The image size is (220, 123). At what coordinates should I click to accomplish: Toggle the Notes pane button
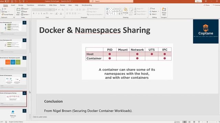(x=177, y=122)
